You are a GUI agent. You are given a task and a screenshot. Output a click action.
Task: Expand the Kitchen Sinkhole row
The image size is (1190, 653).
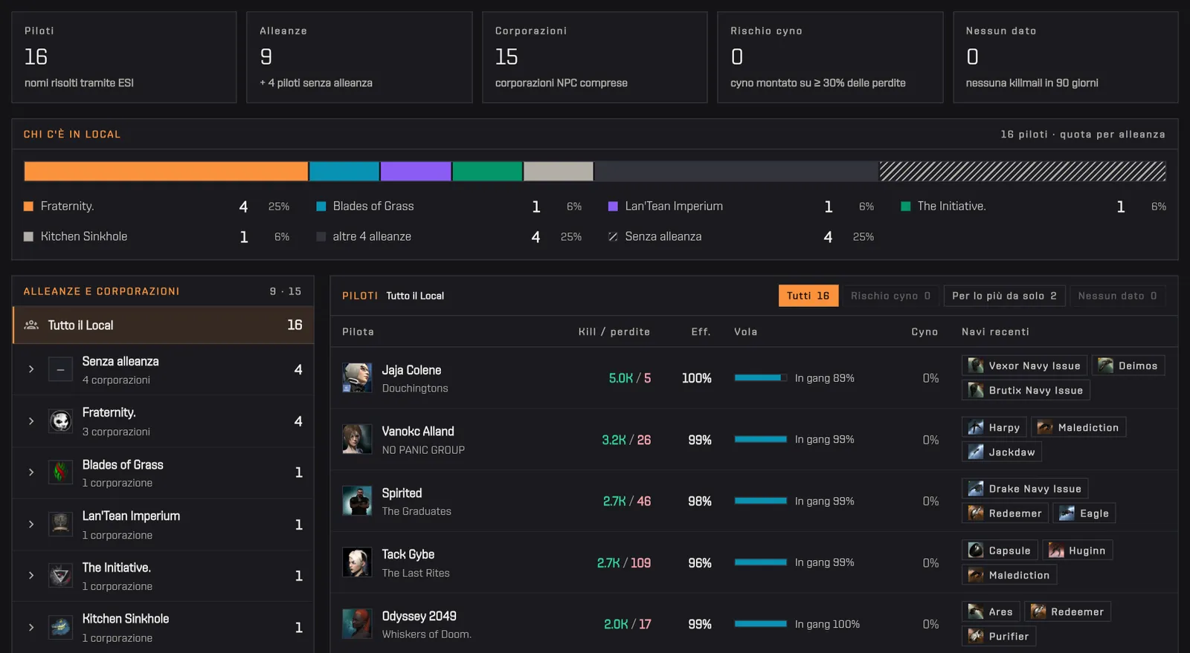31,628
